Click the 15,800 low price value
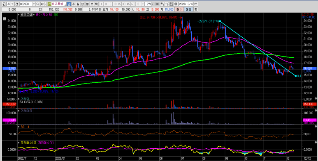Viewport: 318px width, 161px height. 169,9
